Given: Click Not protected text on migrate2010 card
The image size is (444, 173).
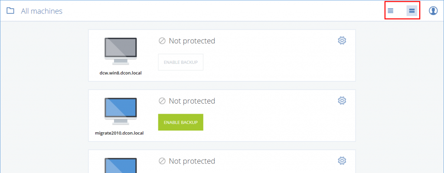Looking at the screenshot, I should (192, 101).
